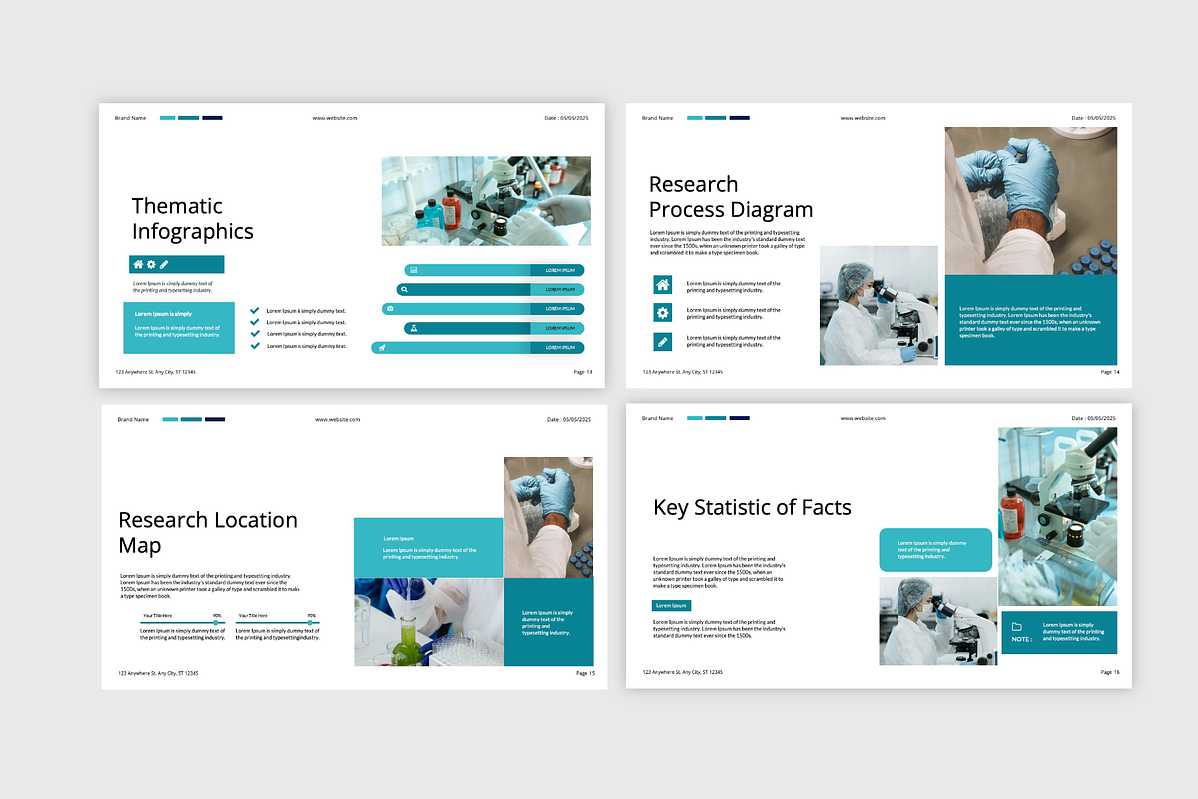Screen dimensions: 1198x799
Task: Pick the light teal swatch in the page 13 header
Action: (168, 118)
